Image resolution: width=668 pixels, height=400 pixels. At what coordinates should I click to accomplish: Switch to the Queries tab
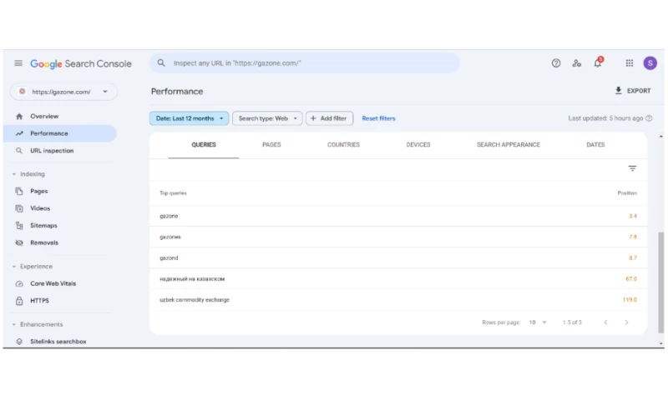204,145
